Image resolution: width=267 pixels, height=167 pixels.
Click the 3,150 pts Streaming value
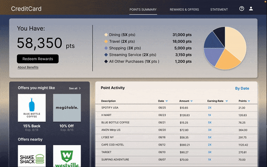point(183,55)
